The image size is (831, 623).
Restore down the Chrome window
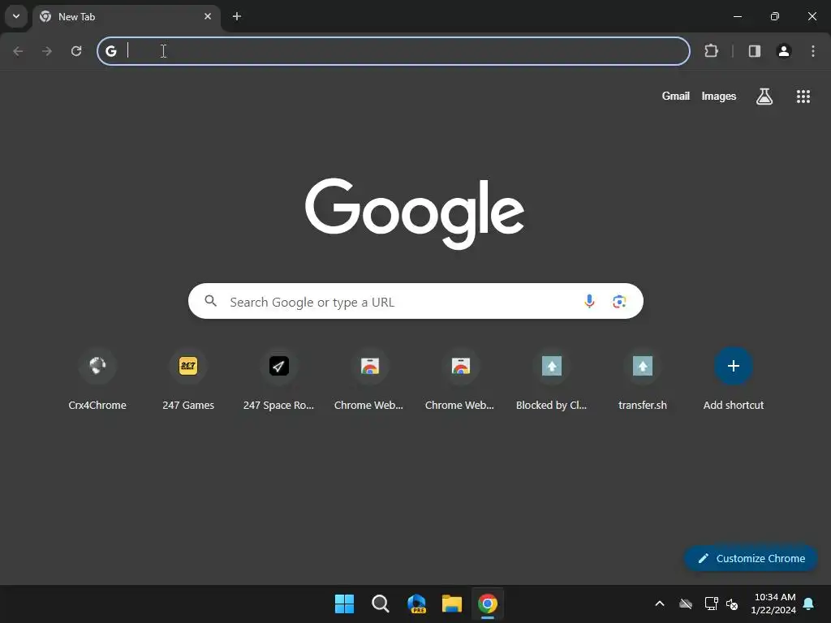775,16
